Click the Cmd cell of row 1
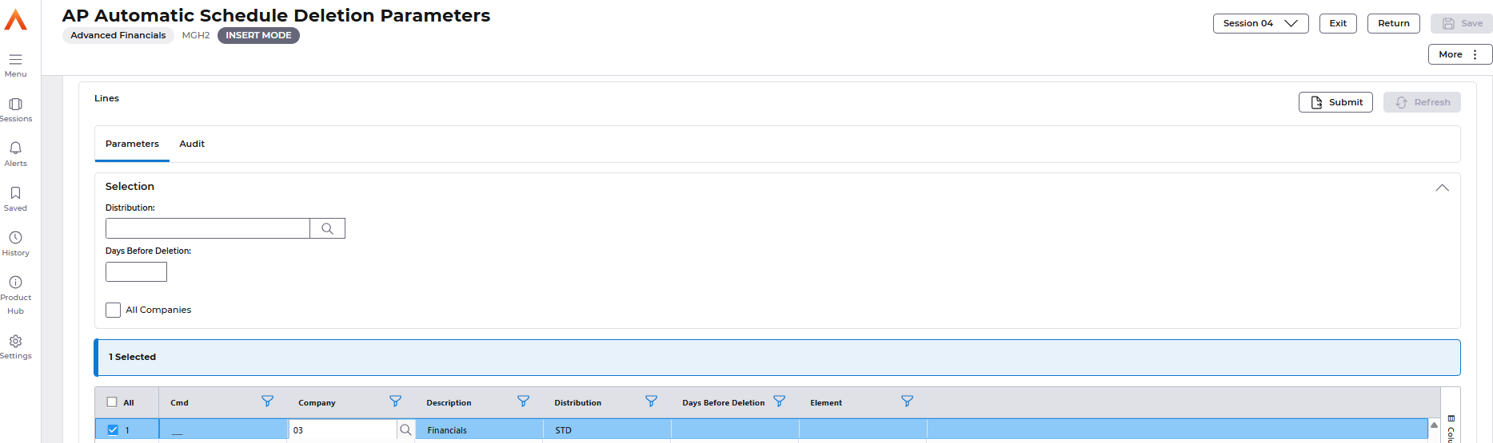 (x=224, y=430)
